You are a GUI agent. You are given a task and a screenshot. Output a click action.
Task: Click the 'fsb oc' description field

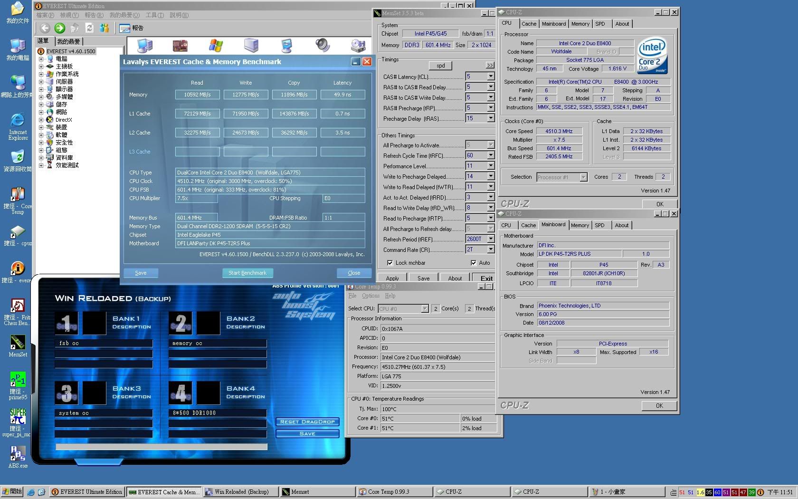pyautogui.click(x=104, y=343)
